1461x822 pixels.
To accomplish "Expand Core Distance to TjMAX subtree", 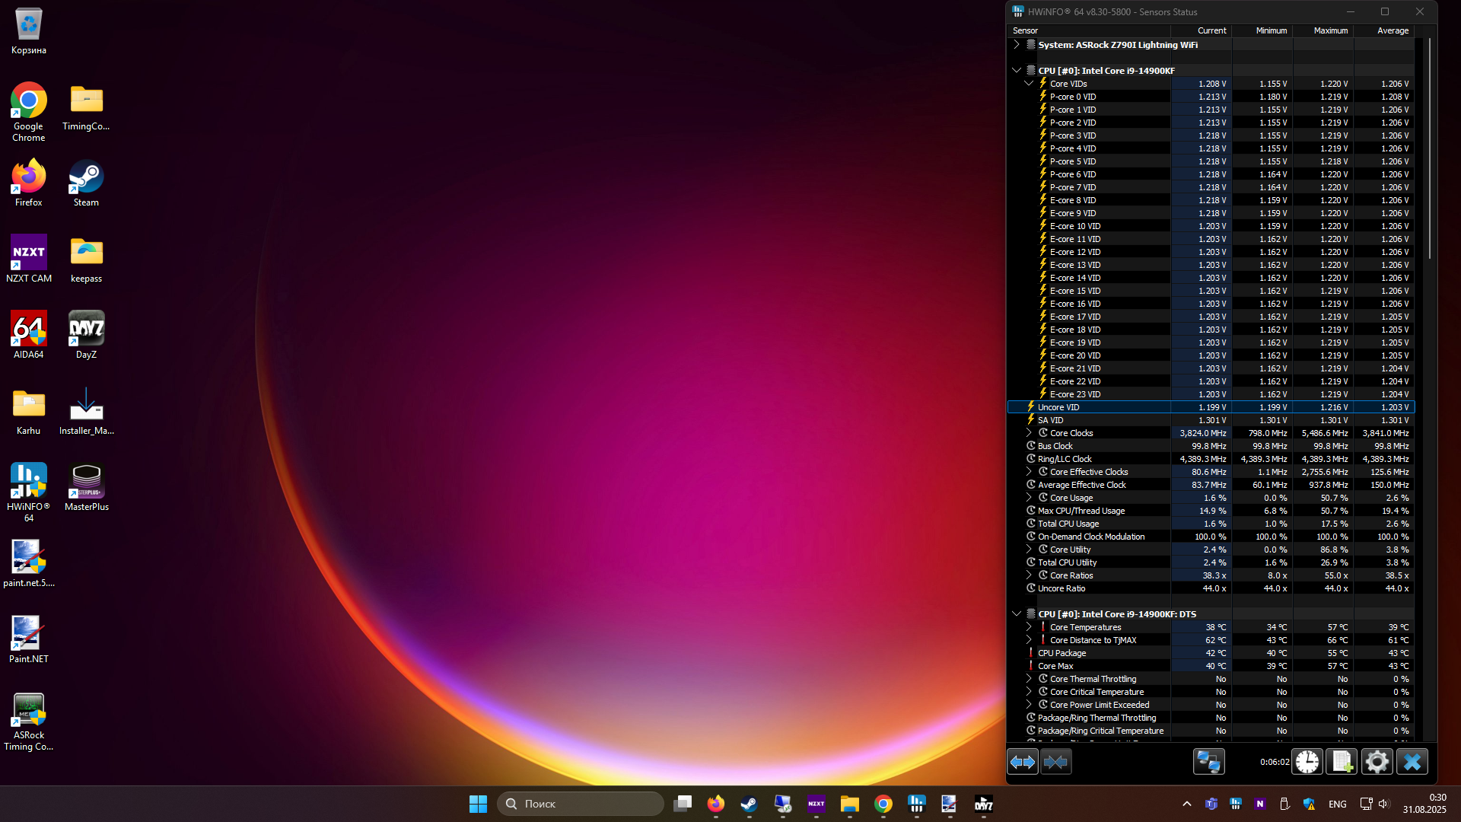I will 1029,640.
